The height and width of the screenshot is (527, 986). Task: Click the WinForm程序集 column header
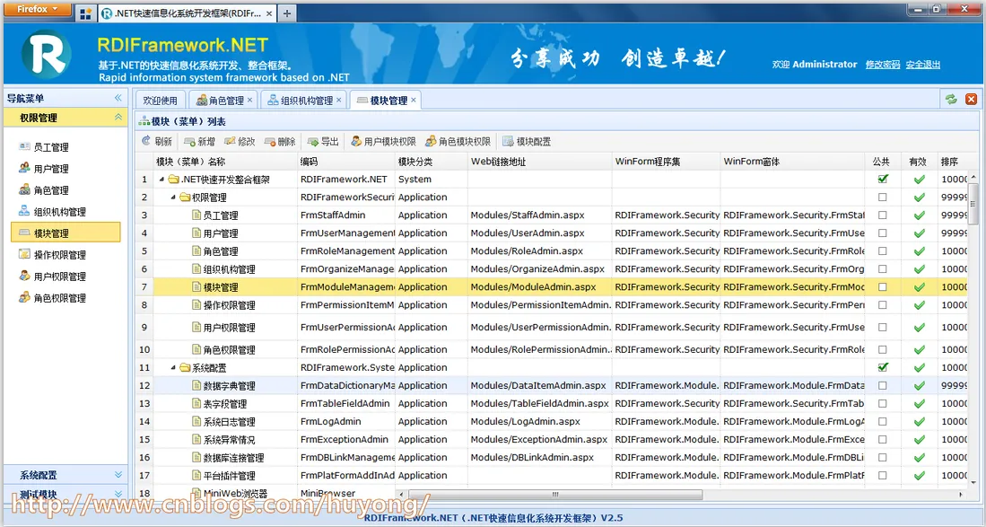(x=667, y=162)
